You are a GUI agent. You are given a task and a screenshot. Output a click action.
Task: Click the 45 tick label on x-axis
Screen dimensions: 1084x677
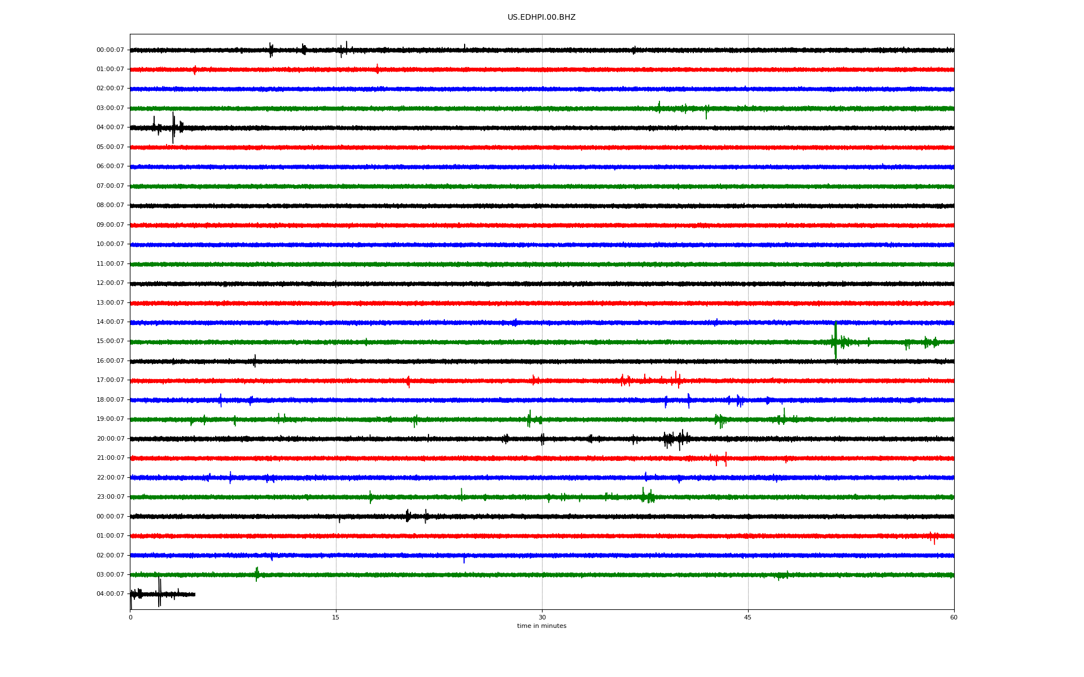coord(748,617)
